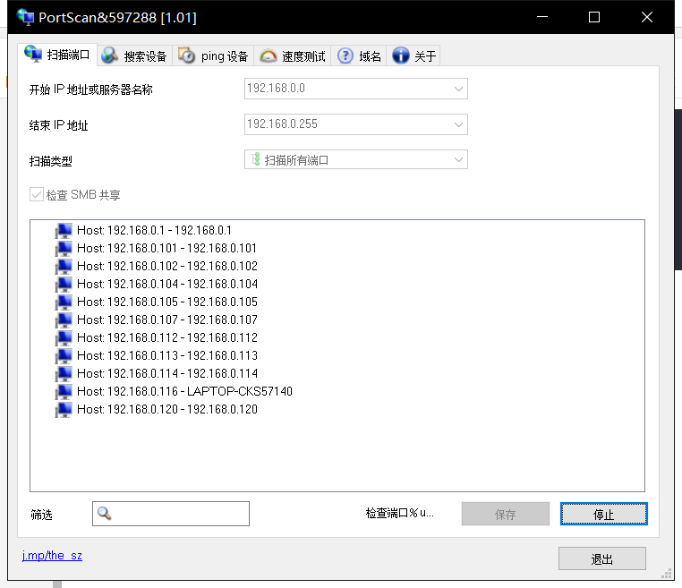Click the 扫描类型 label

[50, 161]
